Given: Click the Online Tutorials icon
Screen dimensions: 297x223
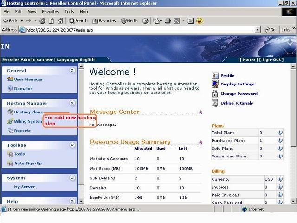Looking at the screenshot, I should pyautogui.click(x=215, y=103).
